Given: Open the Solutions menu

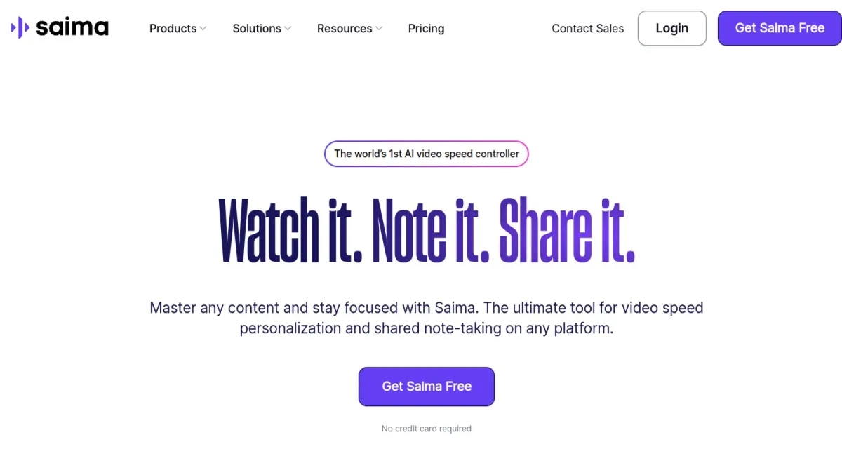Looking at the screenshot, I should pyautogui.click(x=257, y=29).
